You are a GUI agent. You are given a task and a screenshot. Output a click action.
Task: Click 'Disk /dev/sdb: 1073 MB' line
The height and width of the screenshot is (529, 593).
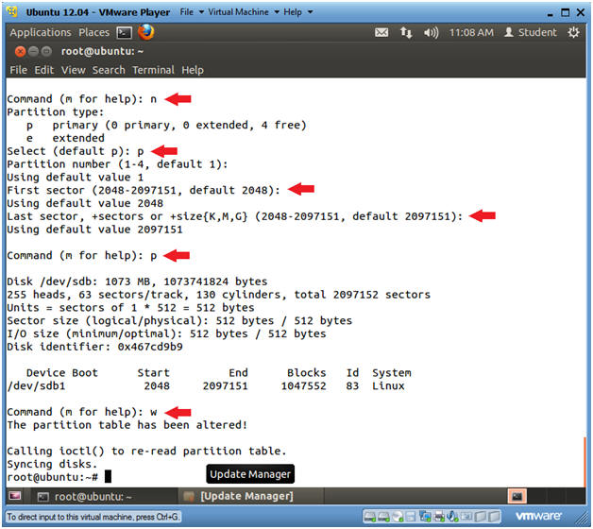point(137,282)
